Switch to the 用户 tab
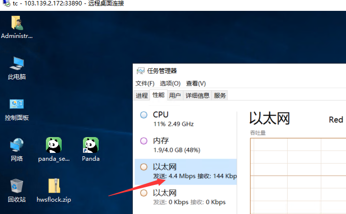Viewport: 346px width, 214px height. tap(175, 95)
